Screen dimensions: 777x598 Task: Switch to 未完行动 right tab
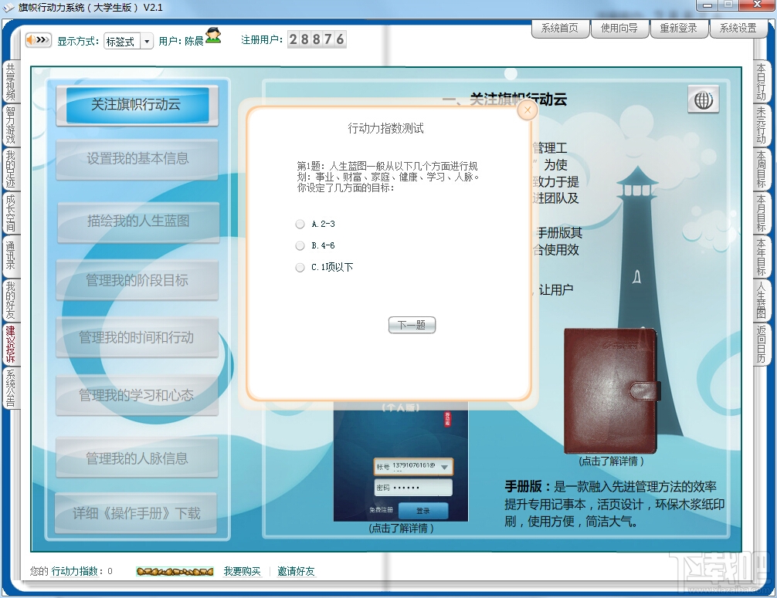click(761, 125)
